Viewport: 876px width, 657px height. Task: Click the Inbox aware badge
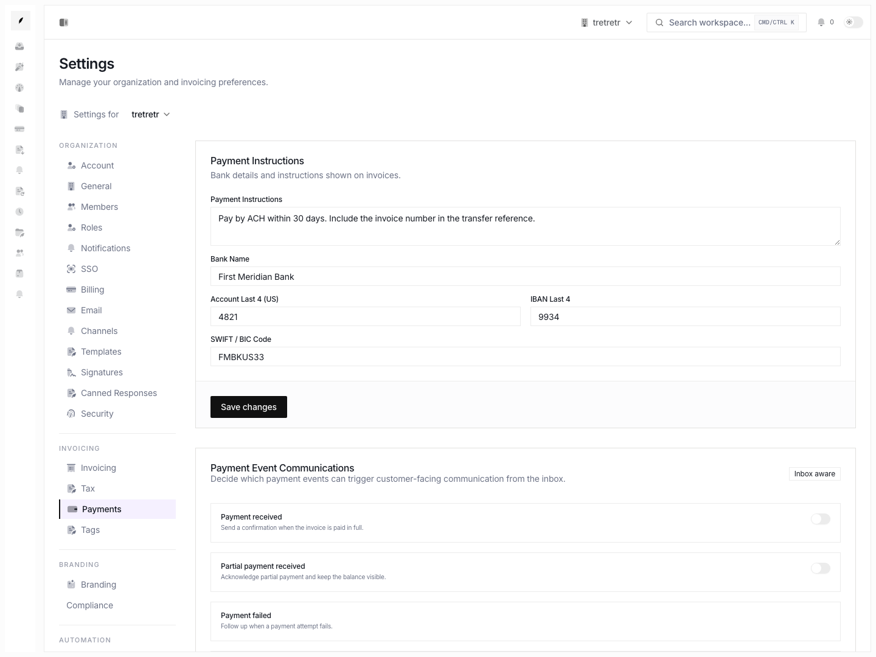(815, 474)
